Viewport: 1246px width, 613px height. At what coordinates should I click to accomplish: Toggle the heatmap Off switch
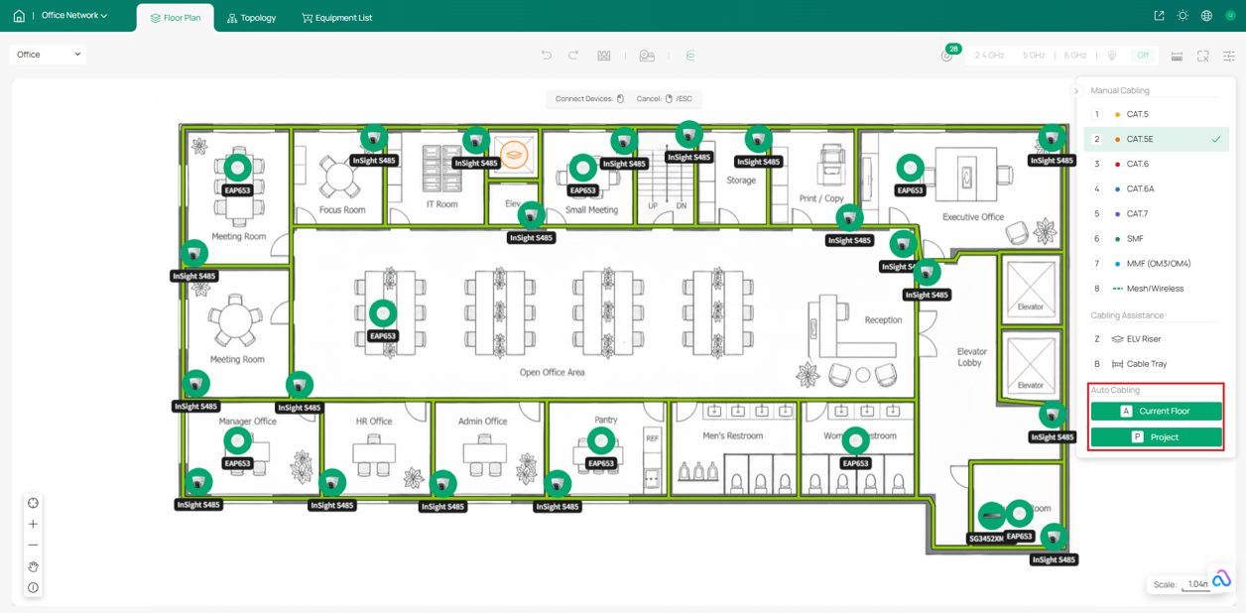click(1142, 56)
